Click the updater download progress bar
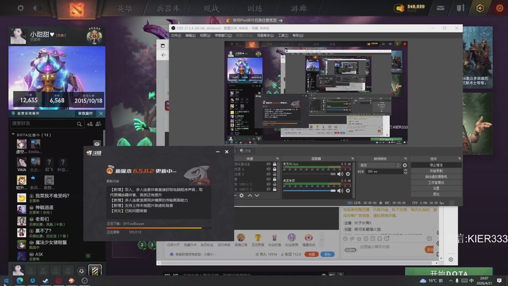Image resolution: width=508 pixels, height=286 pixels. tap(159, 228)
